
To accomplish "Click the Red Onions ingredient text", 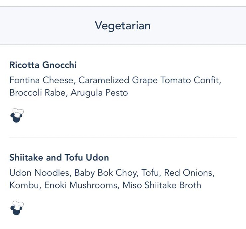I will (x=188, y=173).
